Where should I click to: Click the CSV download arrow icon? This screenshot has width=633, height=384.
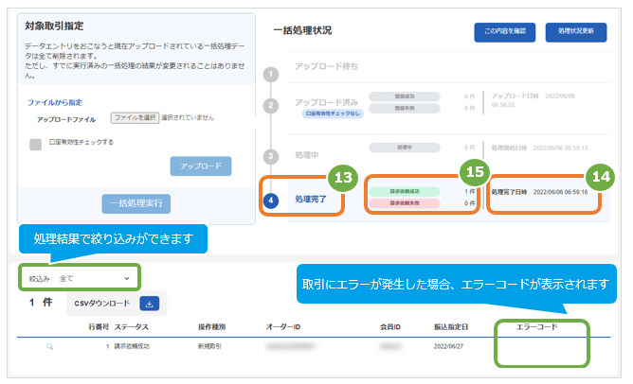[150, 304]
